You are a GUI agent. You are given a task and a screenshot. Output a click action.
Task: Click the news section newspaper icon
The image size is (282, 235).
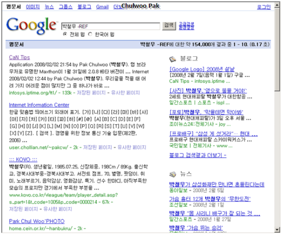173,174
